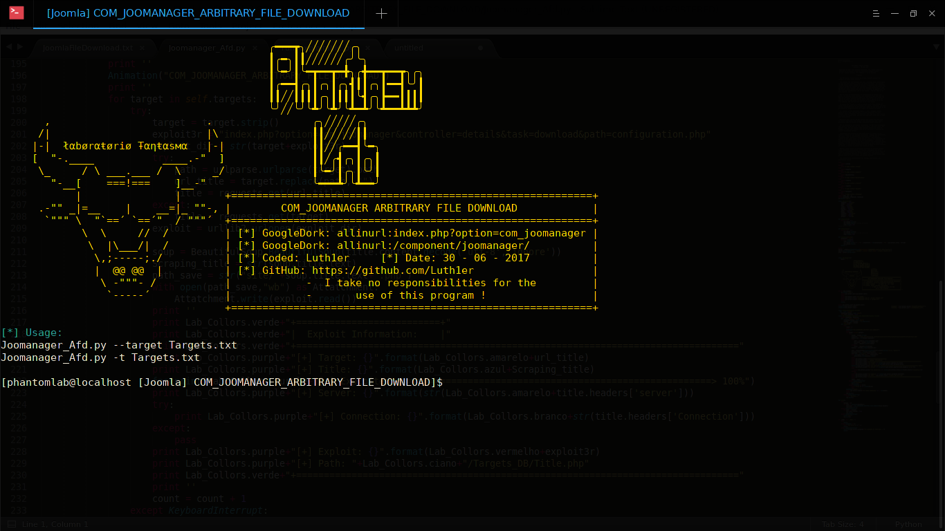Close the terminal window
Viewport: 945px width, 531px height.
tap(931, 13)
